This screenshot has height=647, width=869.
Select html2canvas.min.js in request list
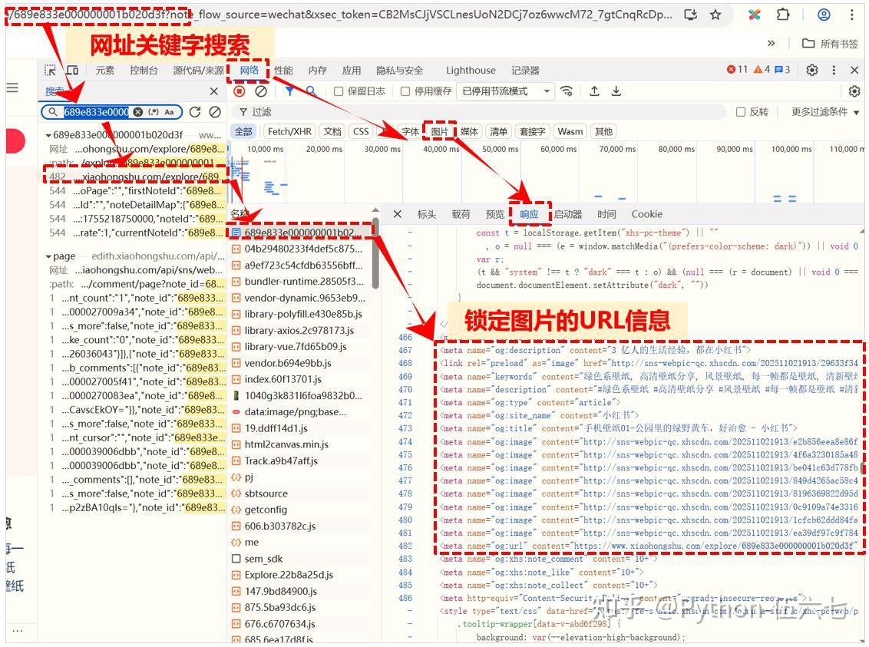point(286,444)
